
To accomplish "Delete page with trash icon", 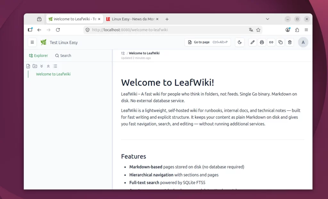I will (290, 42).
